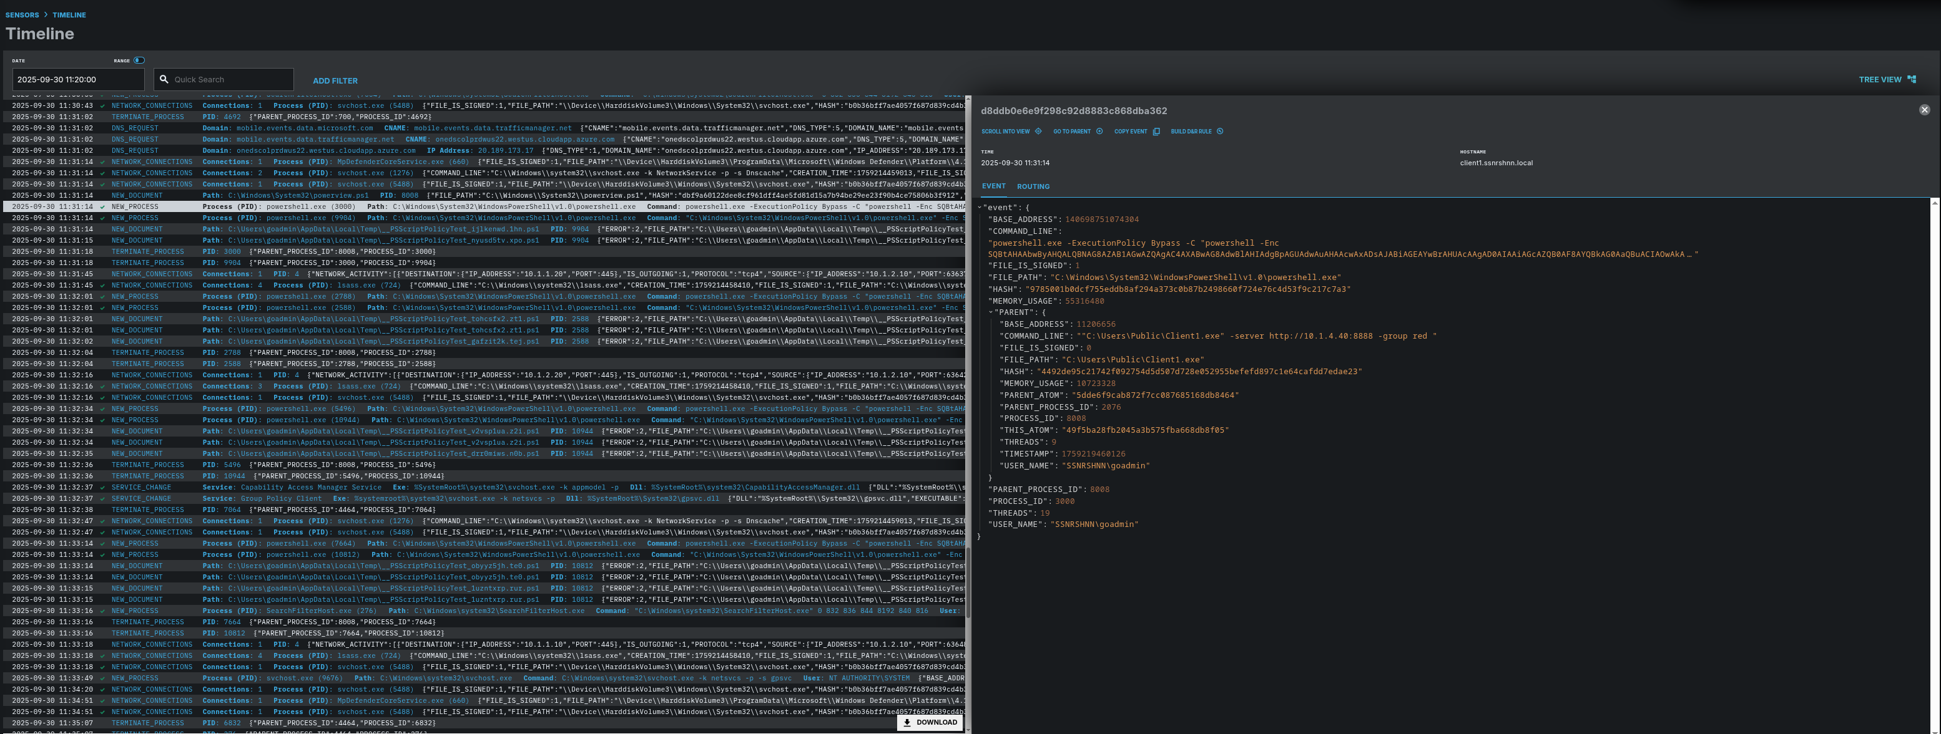Click the download arrow icon
Screen dimensions: 1941x734
[907, 722]
